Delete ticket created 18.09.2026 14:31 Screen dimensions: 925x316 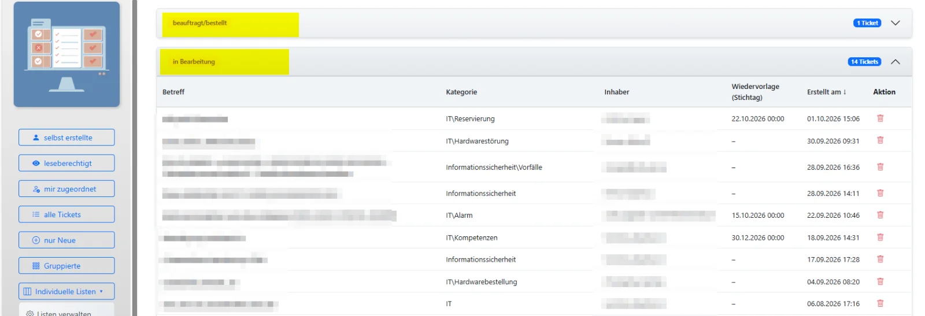click(880, 237)
